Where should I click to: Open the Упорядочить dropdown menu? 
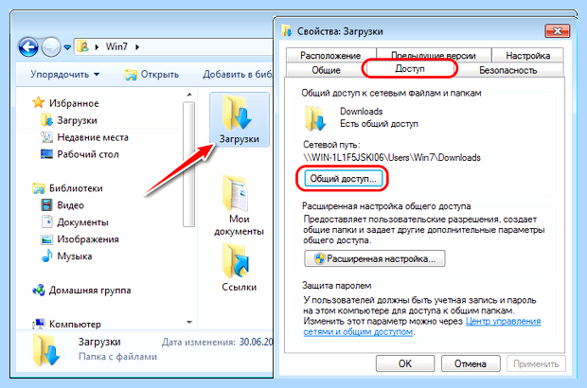64,74
